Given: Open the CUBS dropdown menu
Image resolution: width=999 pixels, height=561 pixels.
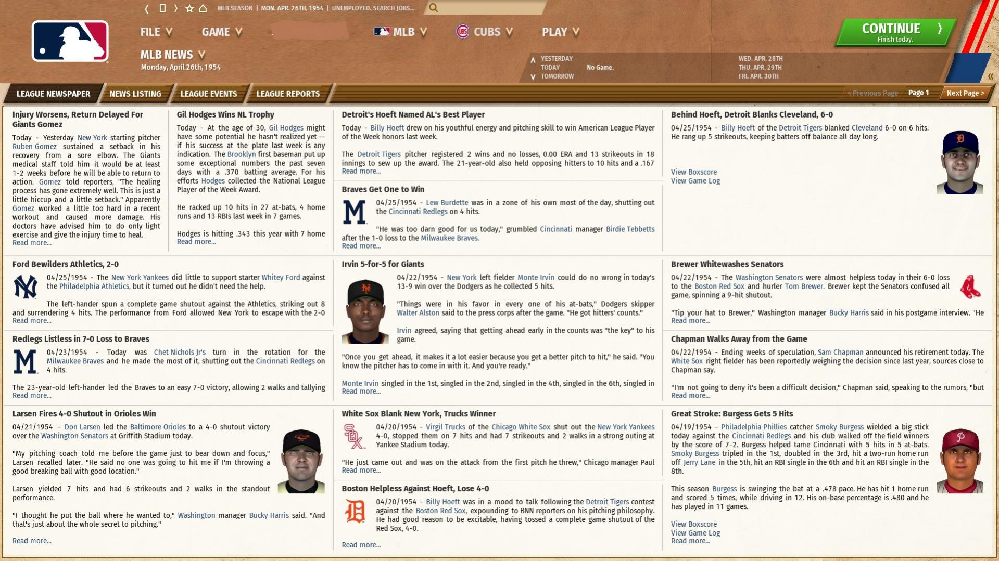Looking at the screenshot, I should pyautogui.click(x=485, y=32).
